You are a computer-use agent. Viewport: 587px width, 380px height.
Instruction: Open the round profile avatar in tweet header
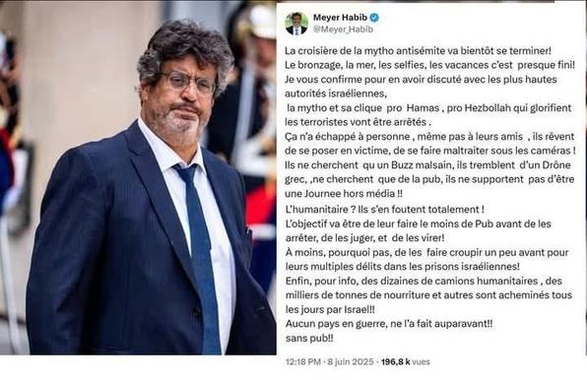coord(296,24)
